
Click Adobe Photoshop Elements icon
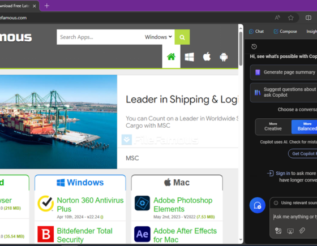point(142,203)
